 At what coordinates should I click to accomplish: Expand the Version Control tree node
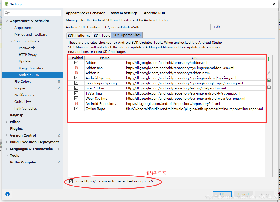point(7,135)
